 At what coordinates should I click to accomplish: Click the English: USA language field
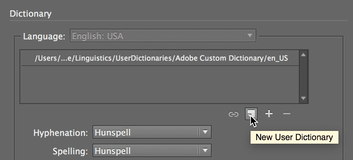163,35
